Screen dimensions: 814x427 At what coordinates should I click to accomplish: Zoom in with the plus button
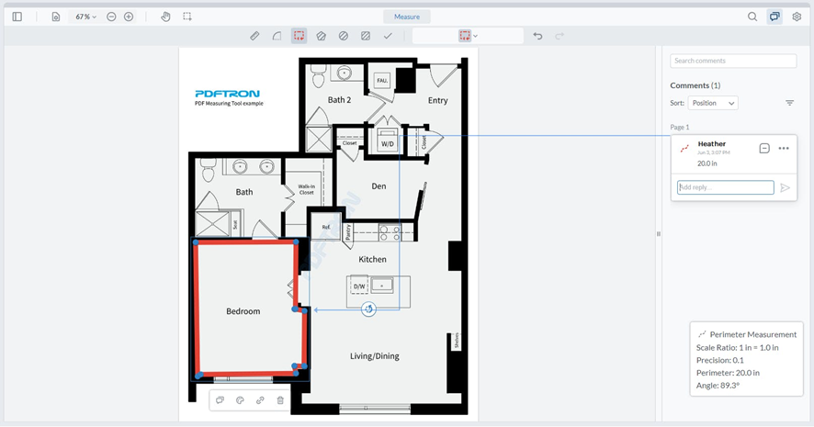pos(129,17)
